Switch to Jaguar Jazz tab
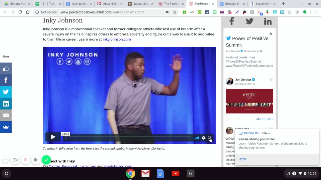 tap(140, 4)
